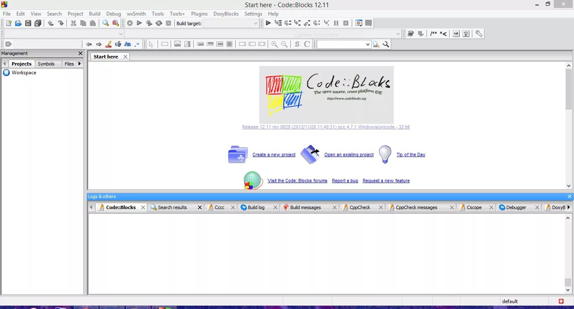Click Visit the Code::Blocks forums link
Screen dimensions: 574x309
(298, 181)
